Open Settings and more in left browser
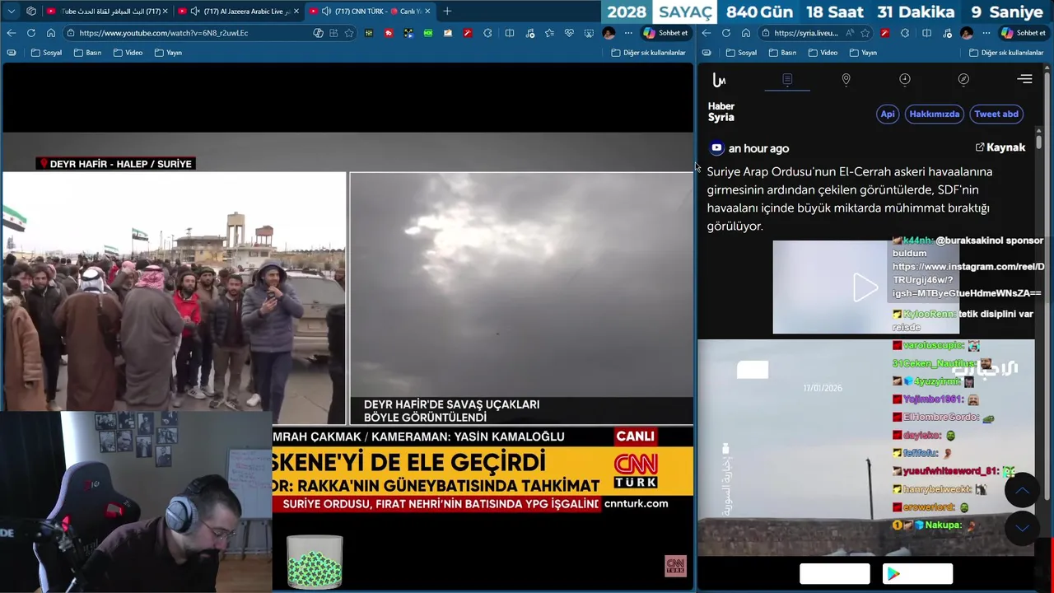Screen dimensions: 1054x593 pyautogui.click(x=628, y=33)
